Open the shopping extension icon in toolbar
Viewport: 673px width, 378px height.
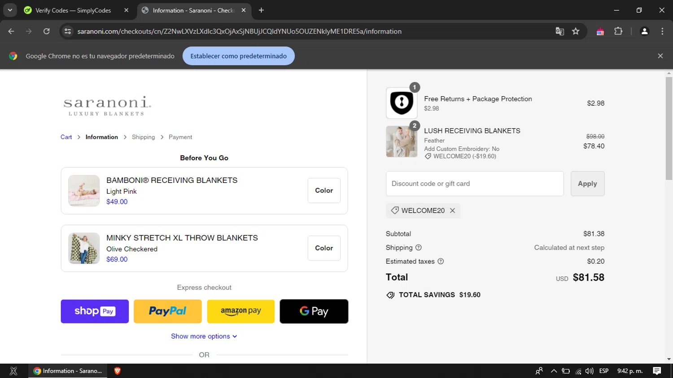[600, 31]
